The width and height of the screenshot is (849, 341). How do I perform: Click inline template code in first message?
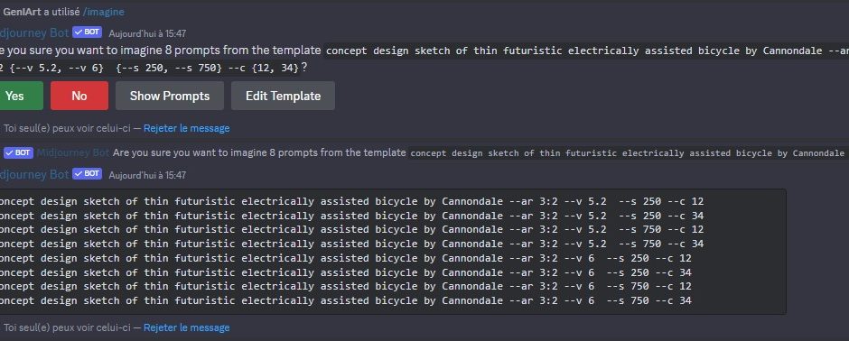click(x=587, y=51)
